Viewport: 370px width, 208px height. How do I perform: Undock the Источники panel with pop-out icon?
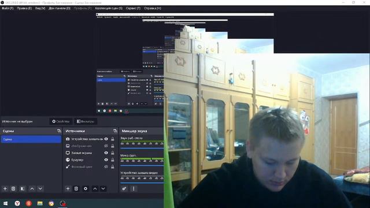(115, 131)
